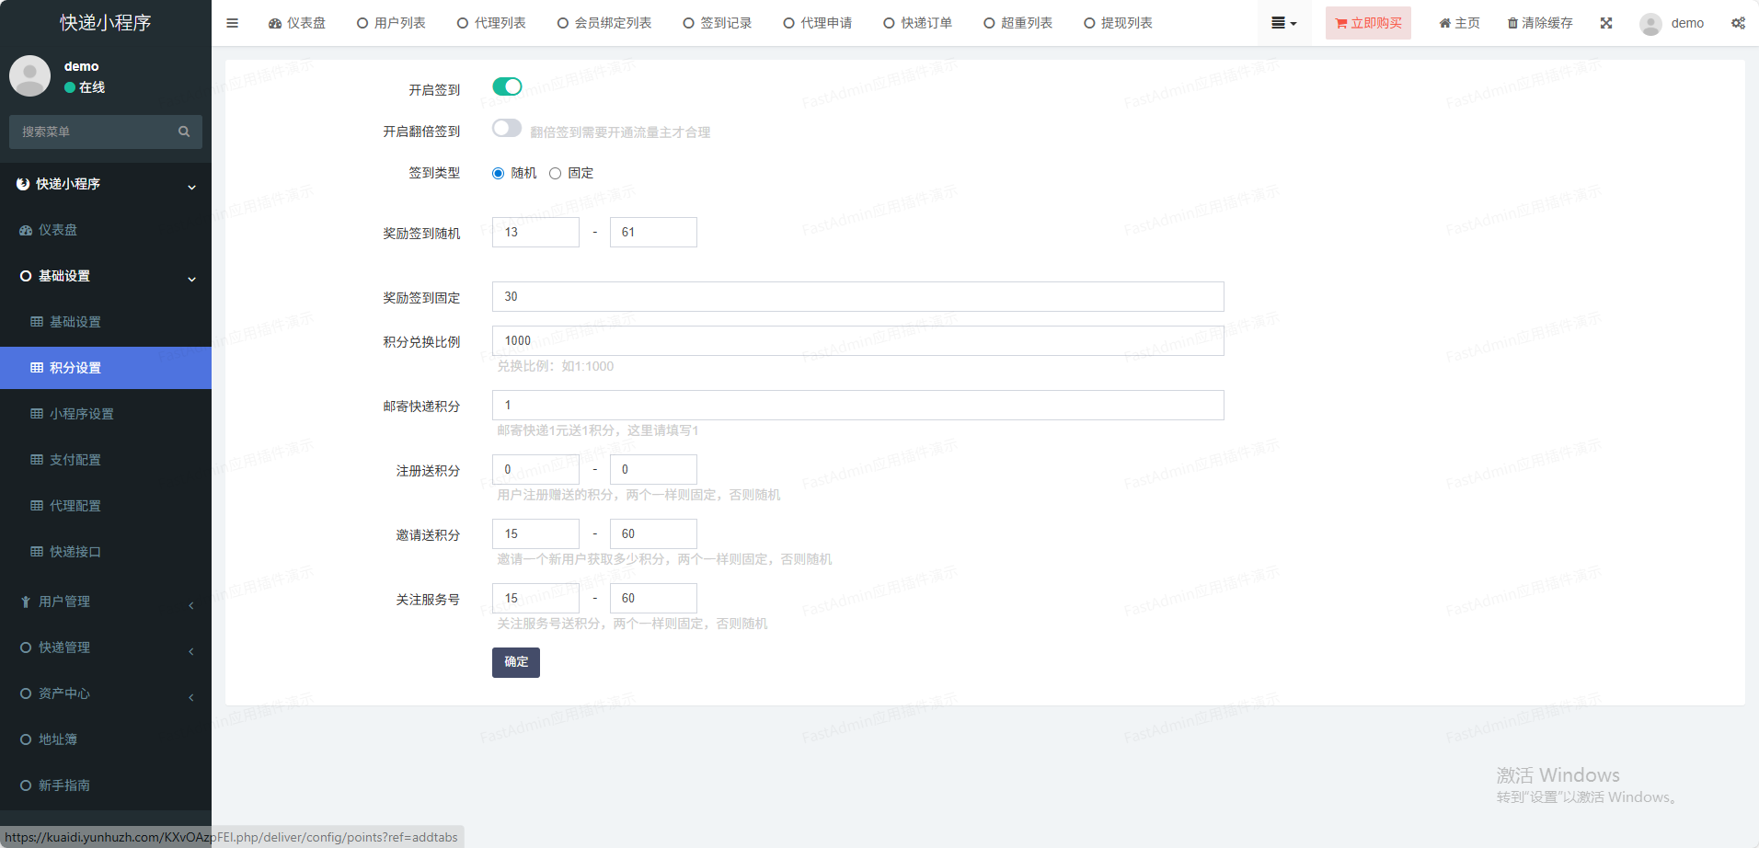1759x848 pixels.
Task: Click the trash icon for 清除缓存
Action: click(1512, 23)
